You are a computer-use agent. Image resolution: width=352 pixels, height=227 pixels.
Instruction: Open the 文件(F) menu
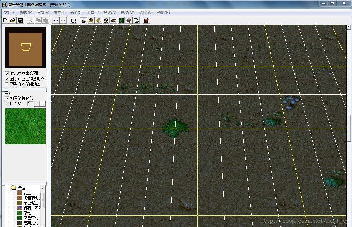click(x=10, y=13)
